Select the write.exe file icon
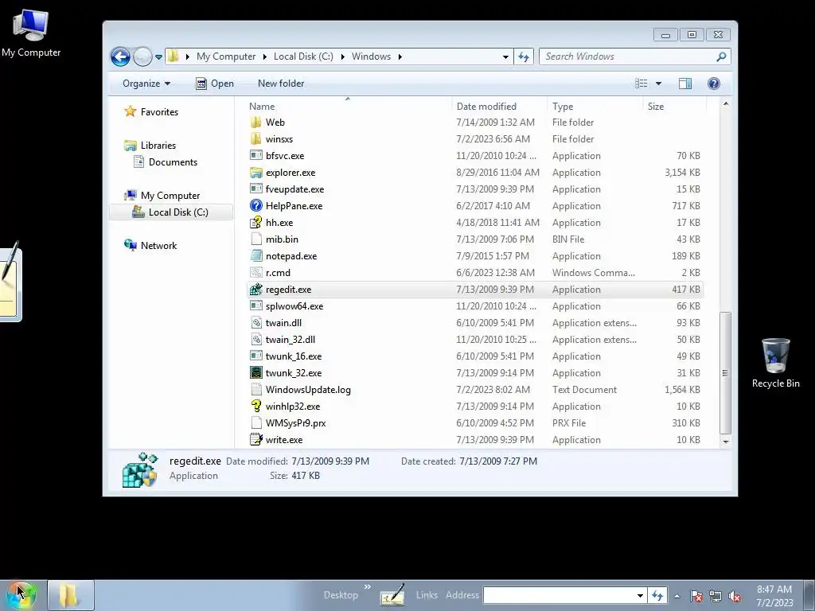Image resolution: width=815 pixels, height=611 pixels. [255, 439]
